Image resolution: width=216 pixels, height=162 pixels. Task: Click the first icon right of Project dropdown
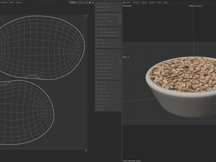[84, 2]
